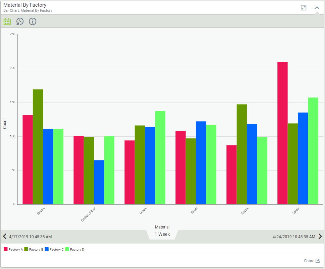Screen dimensions: 325x269
Task: Click the Steel Factory C blue bar
Action: pyautogui.click(x=201, y=163)
